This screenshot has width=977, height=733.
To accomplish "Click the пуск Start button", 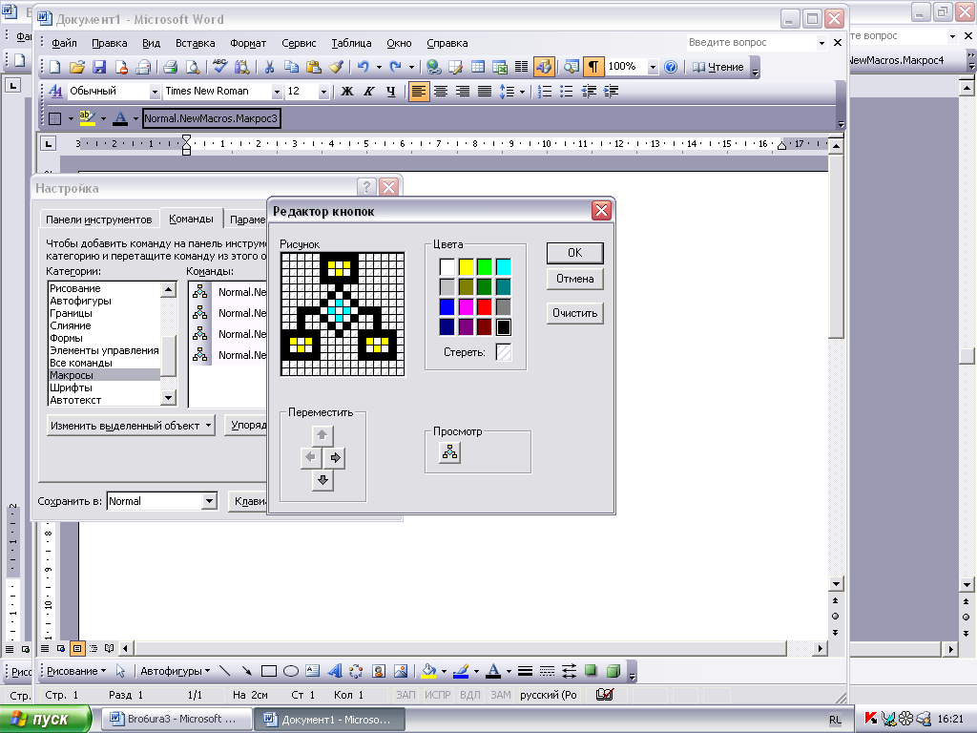I will pos(46,720).
